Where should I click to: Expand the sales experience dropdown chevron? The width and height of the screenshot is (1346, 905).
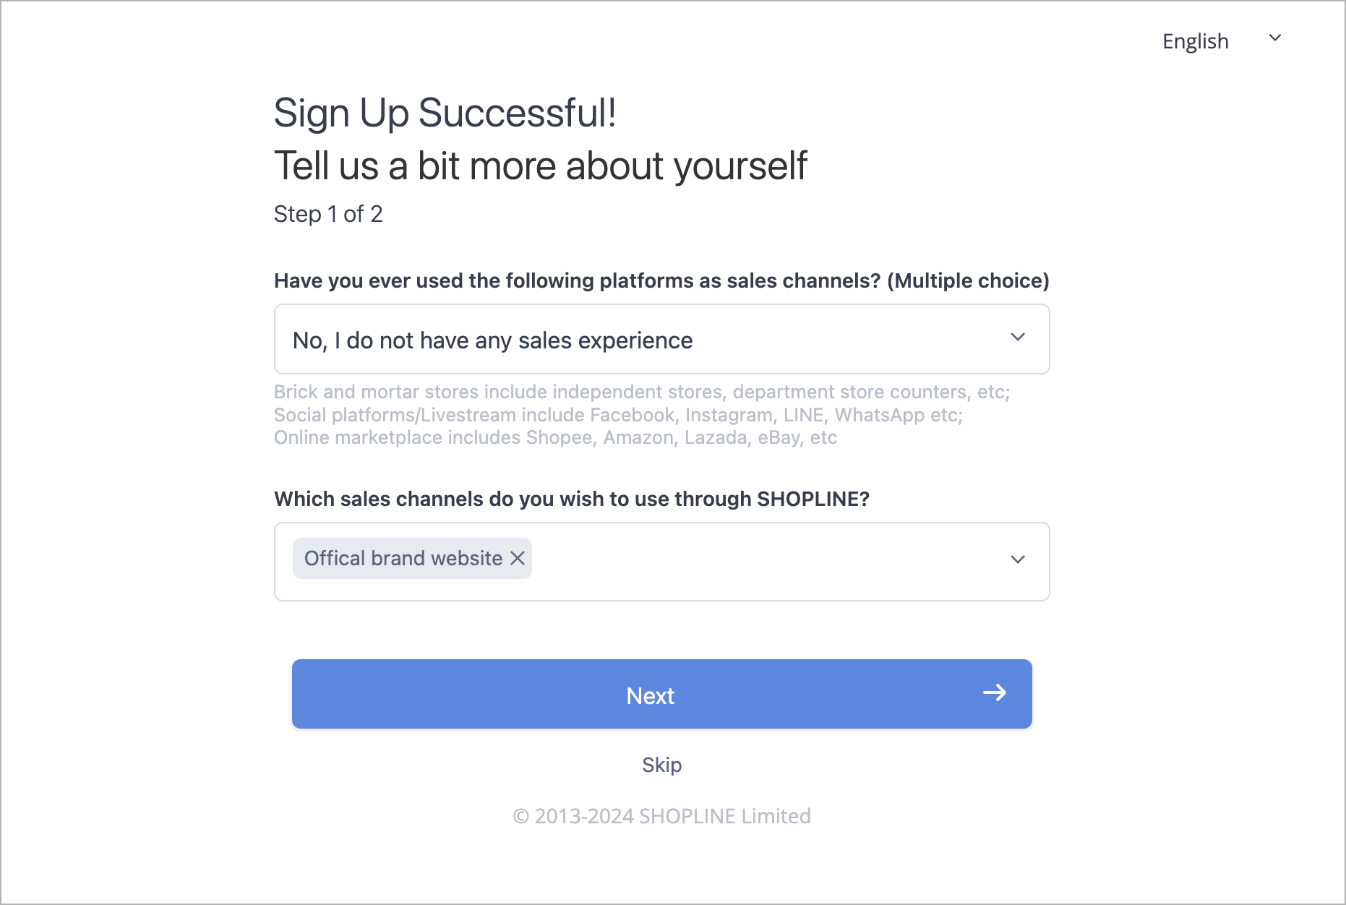click(x=1018, y=338)
